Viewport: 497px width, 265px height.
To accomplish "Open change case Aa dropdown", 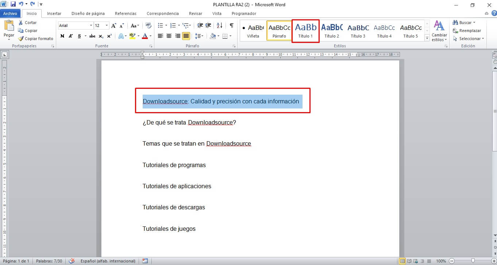I will pyautogui.click(x=135, y=25).
